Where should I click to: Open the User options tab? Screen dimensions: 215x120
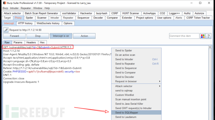164,18
